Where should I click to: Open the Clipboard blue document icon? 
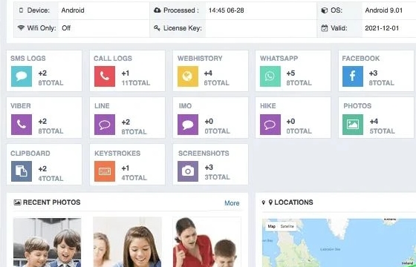click(x=22, y=171)
